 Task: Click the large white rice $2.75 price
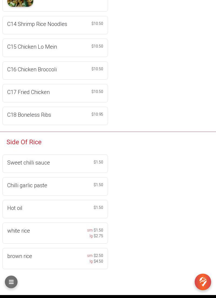(x=98, y=236)
